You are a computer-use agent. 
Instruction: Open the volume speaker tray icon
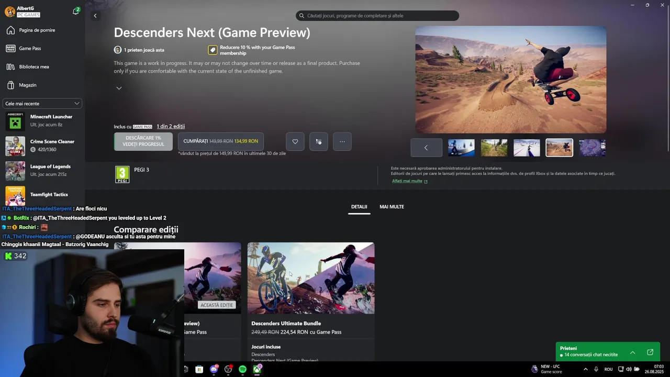click(x=629, y=369)
